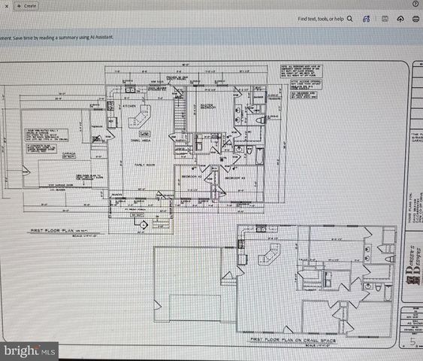The height and width of the screenshot is (361, 423).
Task: Click the sheet number '5' in title block
Action: [x=413, y=341]
